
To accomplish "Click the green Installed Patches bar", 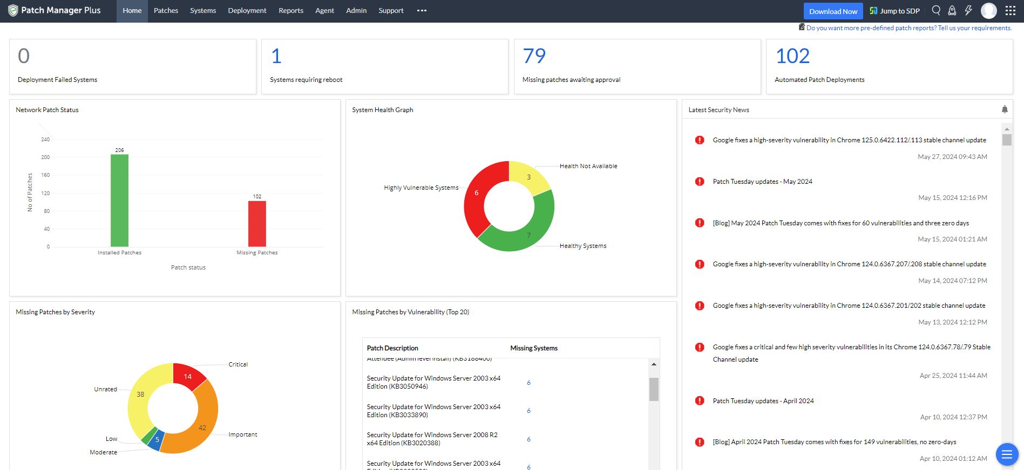I will [x=119, y=201].
